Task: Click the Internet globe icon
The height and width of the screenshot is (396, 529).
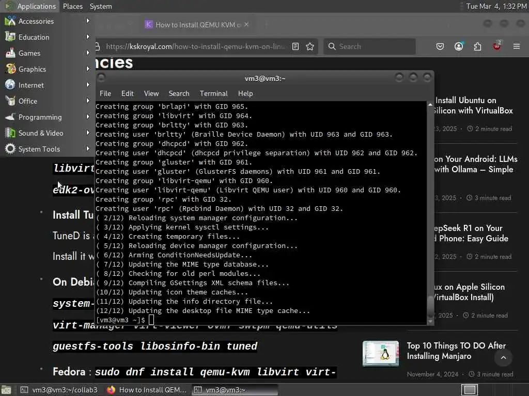Action: coord(10,85)
